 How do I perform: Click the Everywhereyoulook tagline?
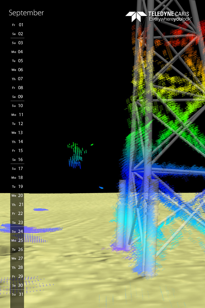tap(170, 19)
